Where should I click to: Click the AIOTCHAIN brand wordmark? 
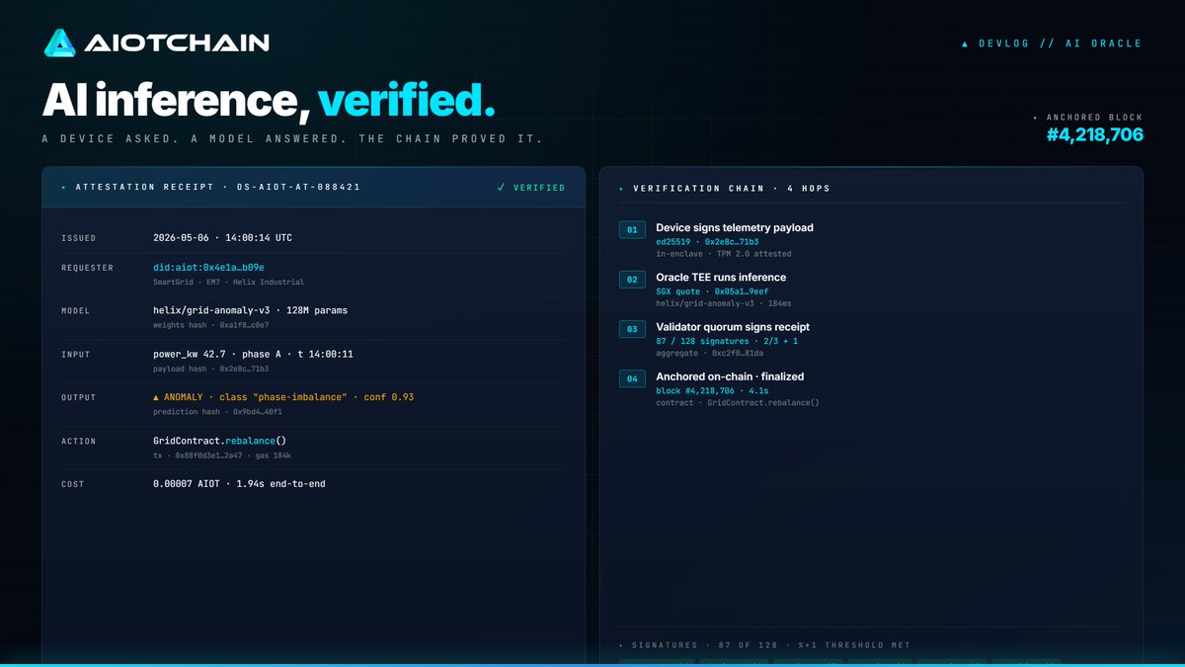[177, 43]
